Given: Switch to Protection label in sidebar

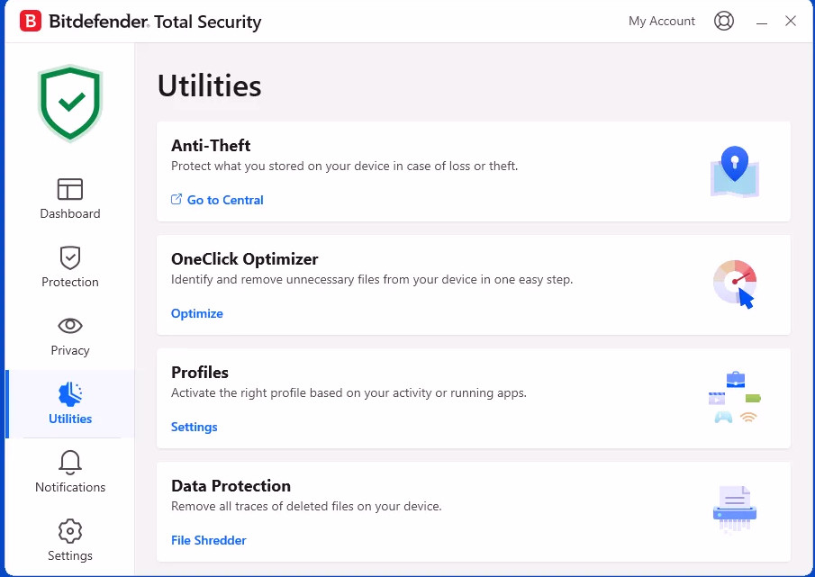Looking at the screenshot, I should tap(70, 282).
